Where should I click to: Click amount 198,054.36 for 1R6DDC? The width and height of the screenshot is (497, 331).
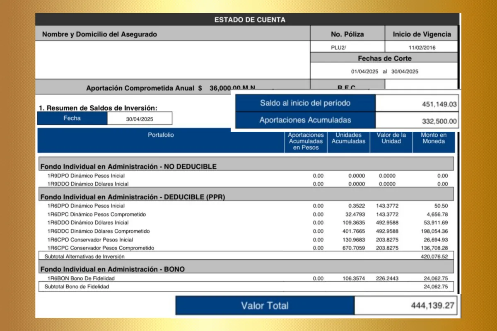click(x=434, y=231)
